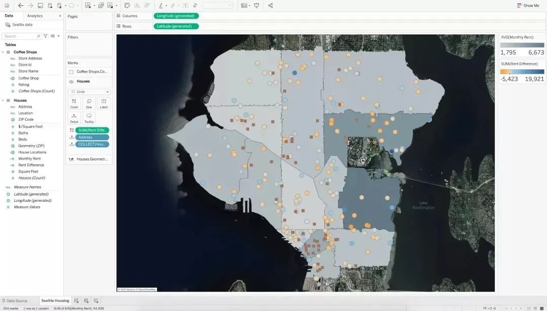This screenshot has height=311, width=547.
Task: Click the redo forward arrow
Action: pos(31,6)
